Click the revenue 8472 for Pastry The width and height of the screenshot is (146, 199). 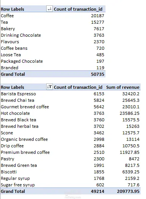click(x=134, y=159)
